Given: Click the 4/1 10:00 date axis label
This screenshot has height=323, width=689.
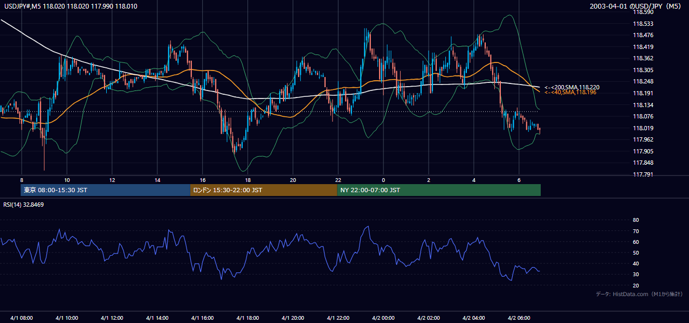Looking at the screenshot, I should click(67, 318).
